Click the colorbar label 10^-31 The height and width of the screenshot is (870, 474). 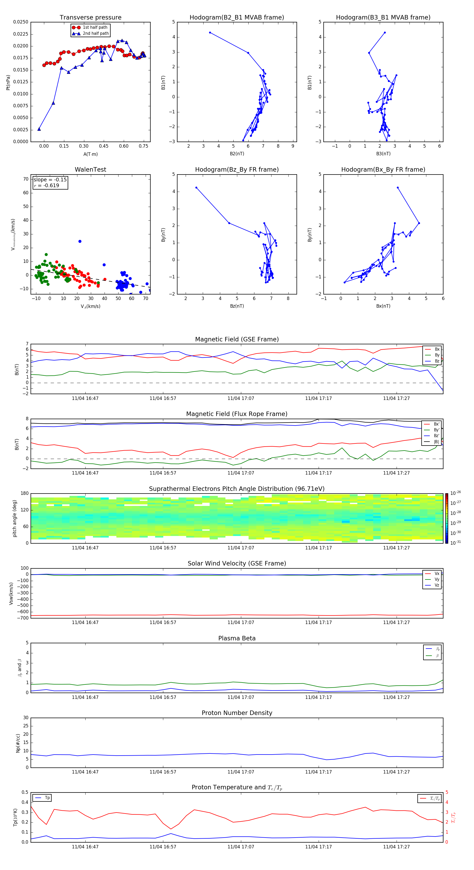tap(456, 543)
